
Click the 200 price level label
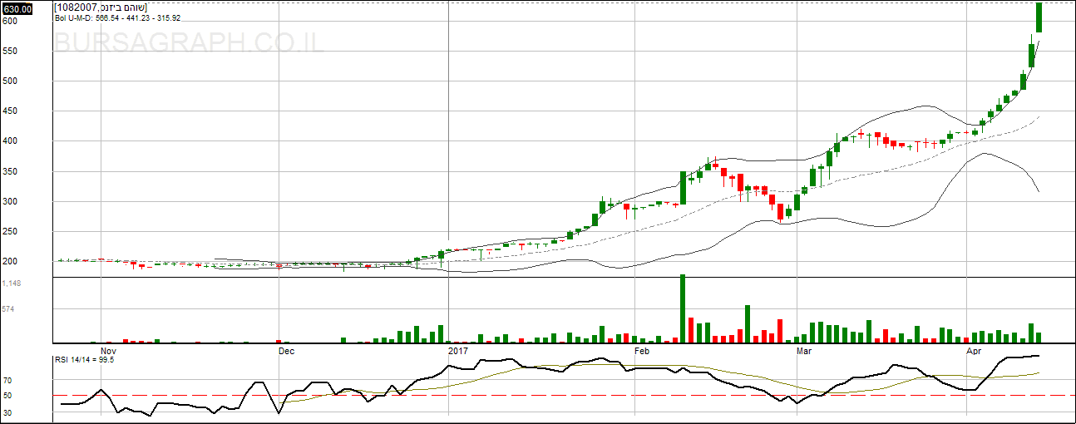[x=10, y=262]
